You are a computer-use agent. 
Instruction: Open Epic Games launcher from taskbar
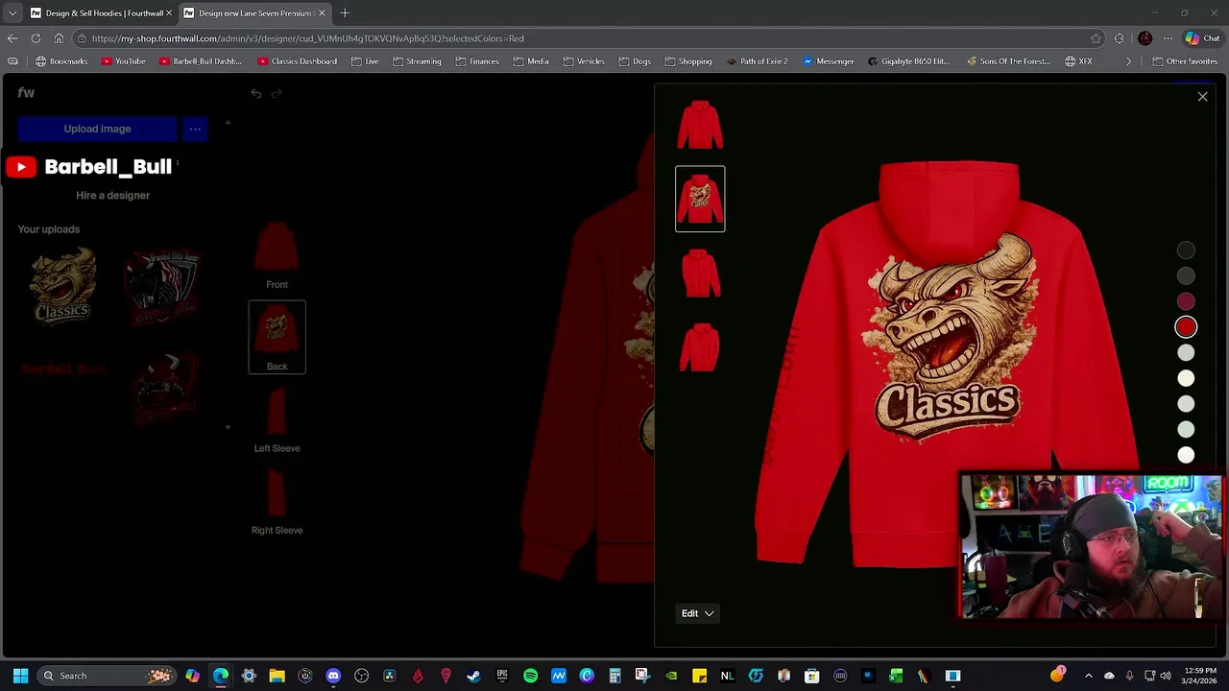tap(501, 676)
